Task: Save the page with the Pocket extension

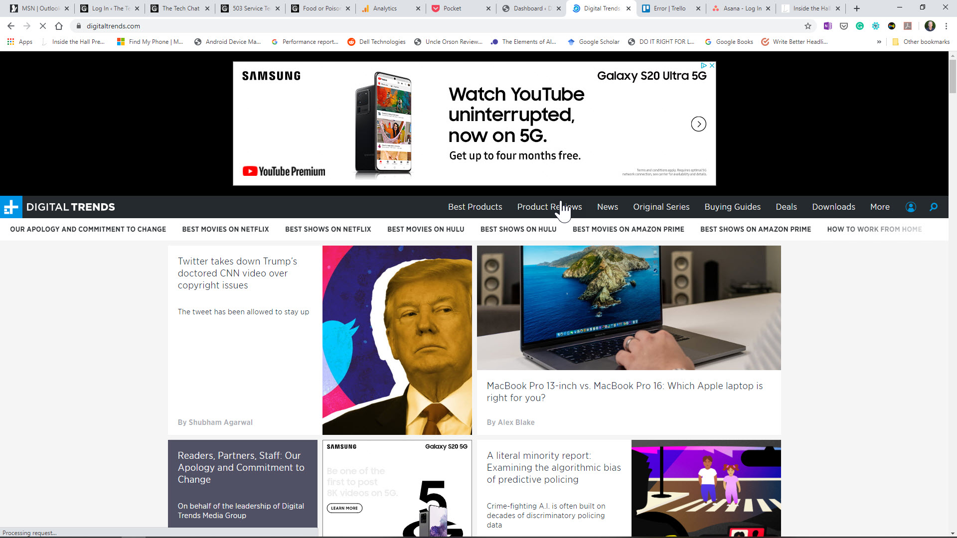Action: coord(843,26)
